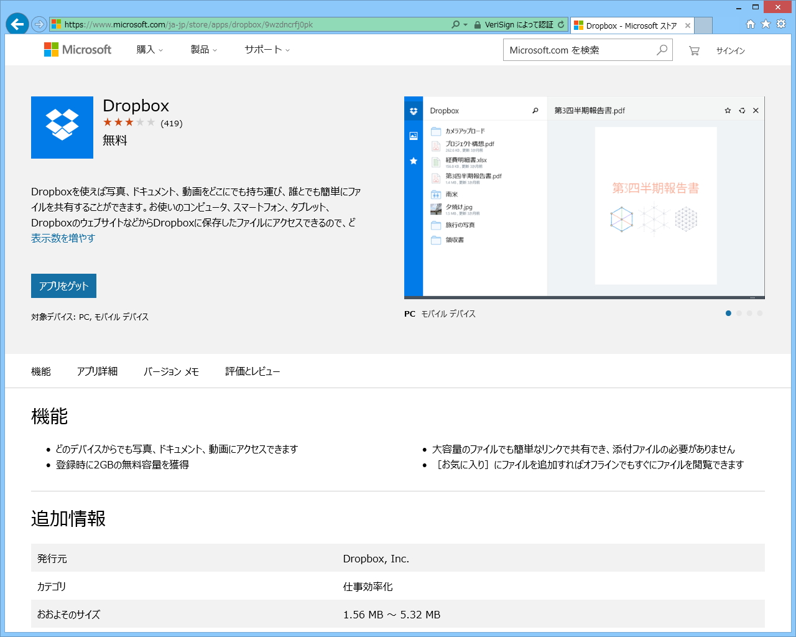Expand the 購入 menu
The height and width of the screenshot is (637, 796).
149,50
